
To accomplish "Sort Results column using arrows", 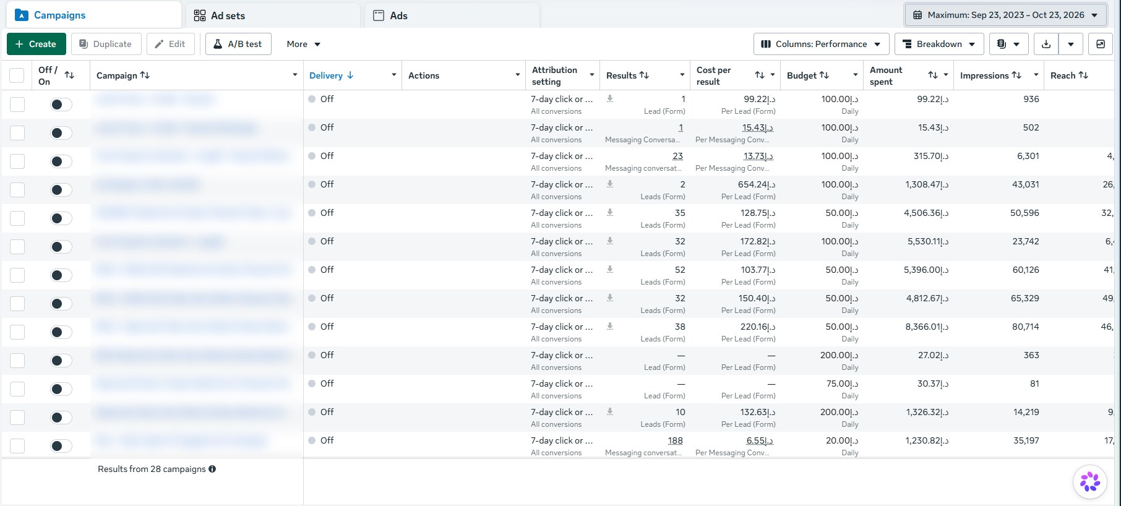I will coord(644,75).
